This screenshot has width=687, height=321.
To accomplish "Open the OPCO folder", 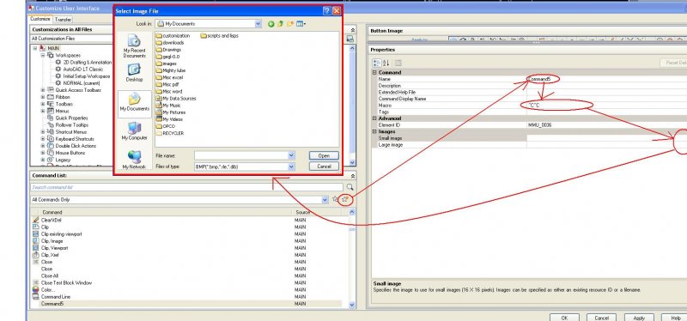I will coord(165,126).
